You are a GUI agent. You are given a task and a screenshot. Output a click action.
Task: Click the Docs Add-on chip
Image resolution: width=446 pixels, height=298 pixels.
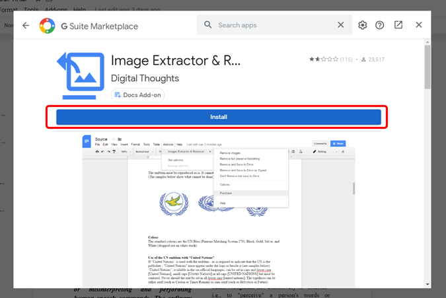(x=137, y=95)
